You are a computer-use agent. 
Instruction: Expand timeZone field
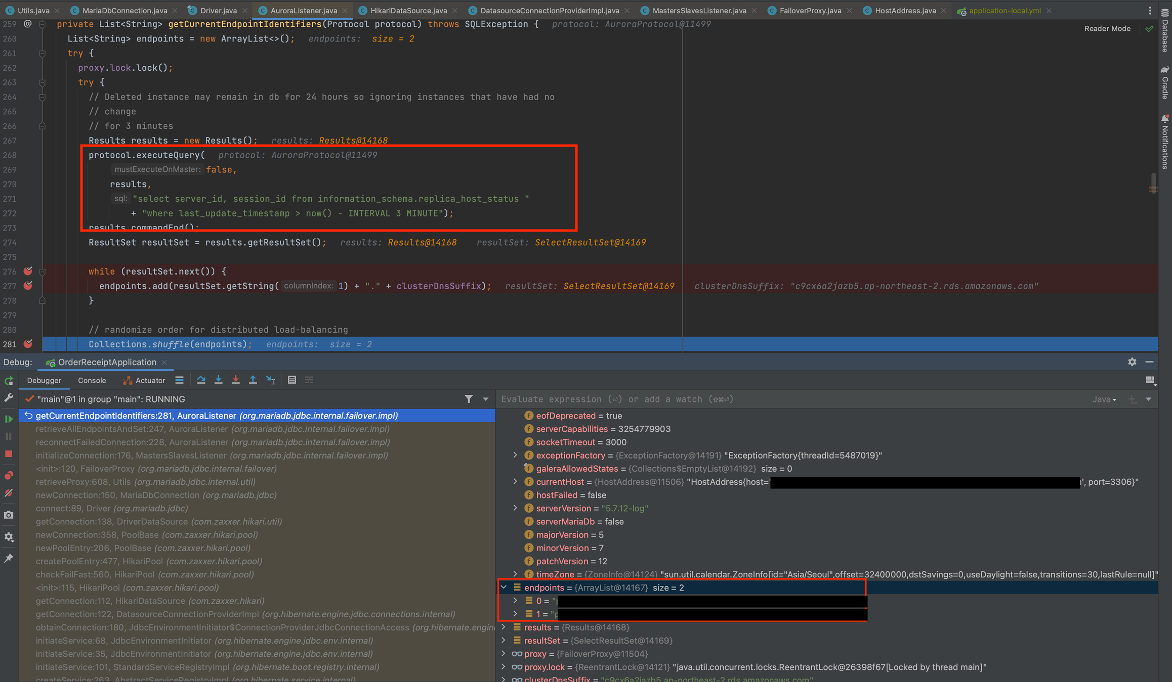[x=515, y=574]
